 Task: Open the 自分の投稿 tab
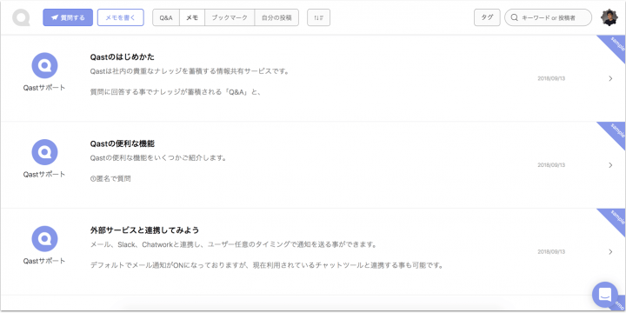coord(276,17)
